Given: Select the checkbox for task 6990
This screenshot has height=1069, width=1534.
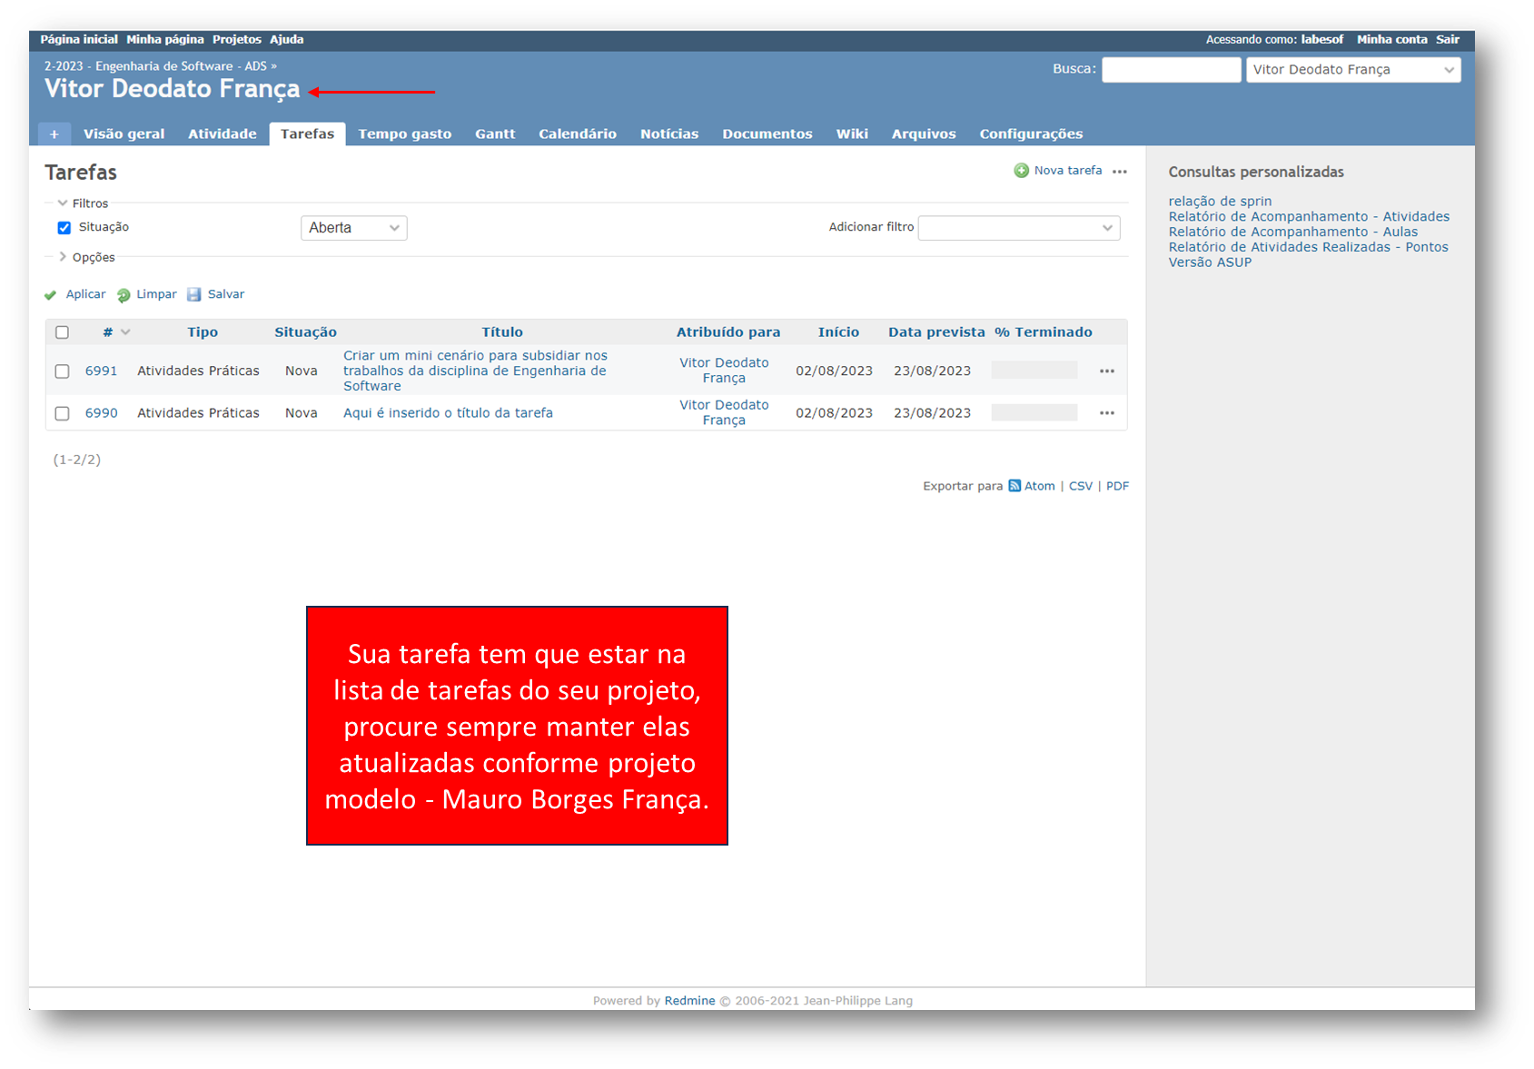Looking at the screenshot, I should click(x=62, y=413).
